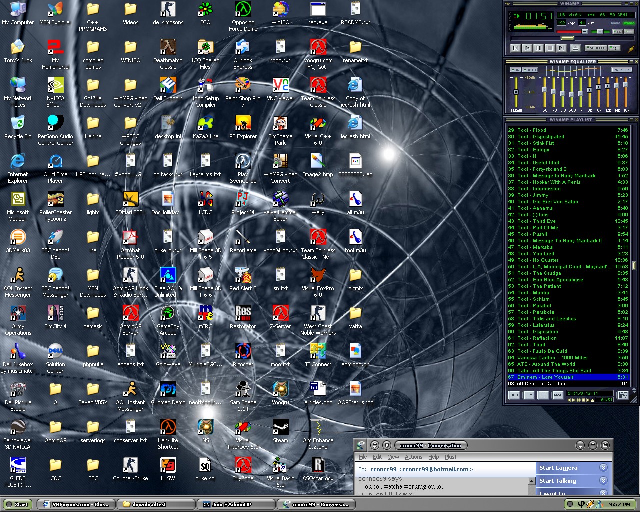Open the Paint Shop Pro 7 shortcut

(x=243, y=92)
